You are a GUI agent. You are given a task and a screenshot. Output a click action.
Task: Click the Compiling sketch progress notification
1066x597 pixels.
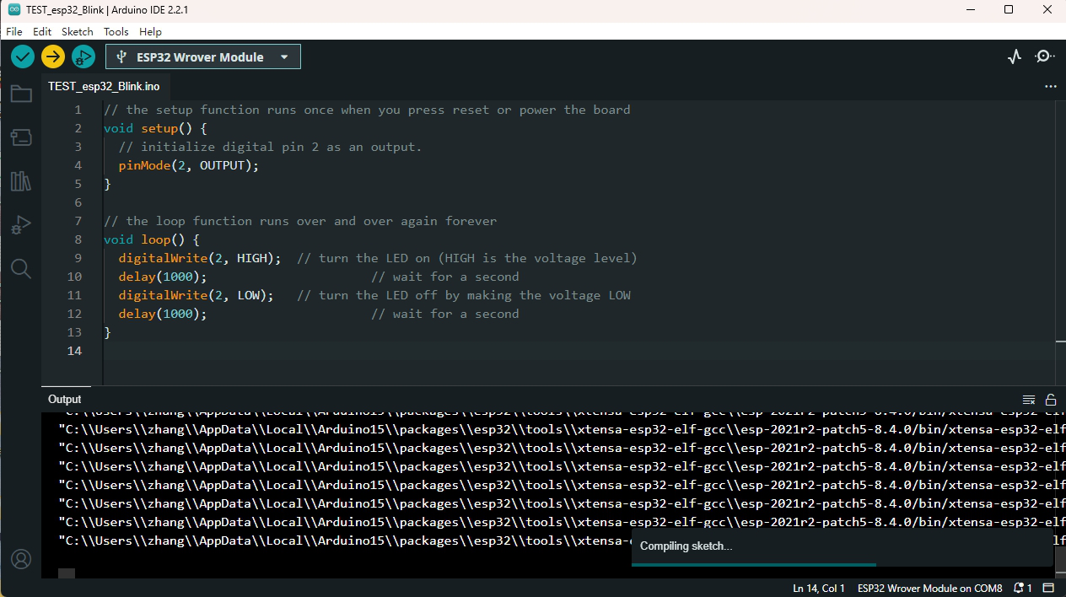point(842,546)
